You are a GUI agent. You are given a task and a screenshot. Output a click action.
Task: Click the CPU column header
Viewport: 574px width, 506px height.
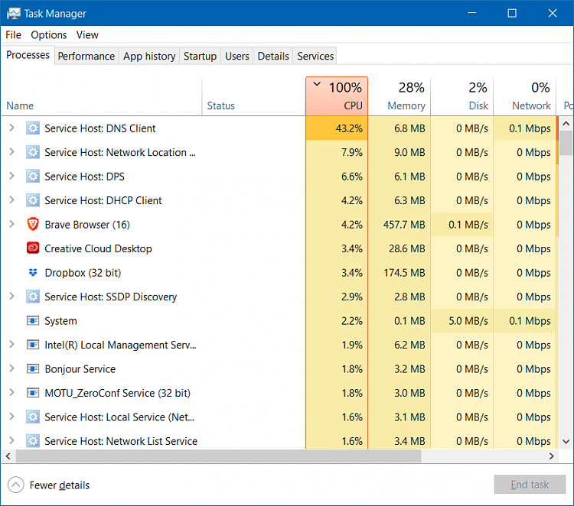[337, 96]
